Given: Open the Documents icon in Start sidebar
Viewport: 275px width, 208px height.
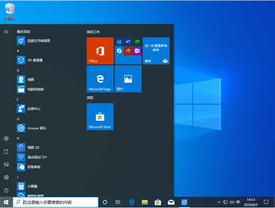Looking at the screenshot, I should (x=6, y=151).
